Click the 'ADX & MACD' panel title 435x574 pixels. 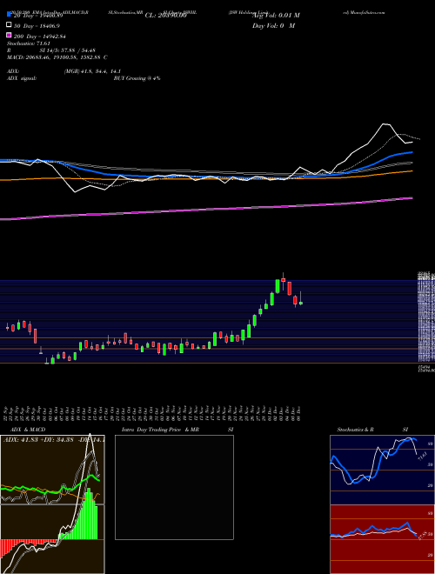click(x=28, y=430)
